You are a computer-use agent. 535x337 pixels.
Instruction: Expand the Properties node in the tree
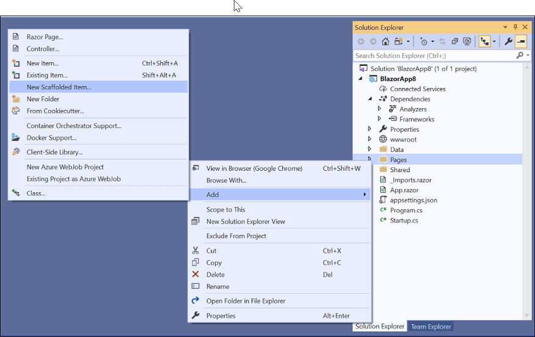[x=369, y=129]
